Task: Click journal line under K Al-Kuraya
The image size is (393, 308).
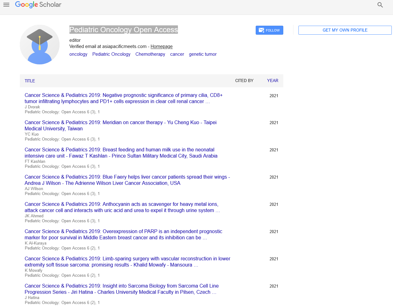Action: (x=62, y=248)
